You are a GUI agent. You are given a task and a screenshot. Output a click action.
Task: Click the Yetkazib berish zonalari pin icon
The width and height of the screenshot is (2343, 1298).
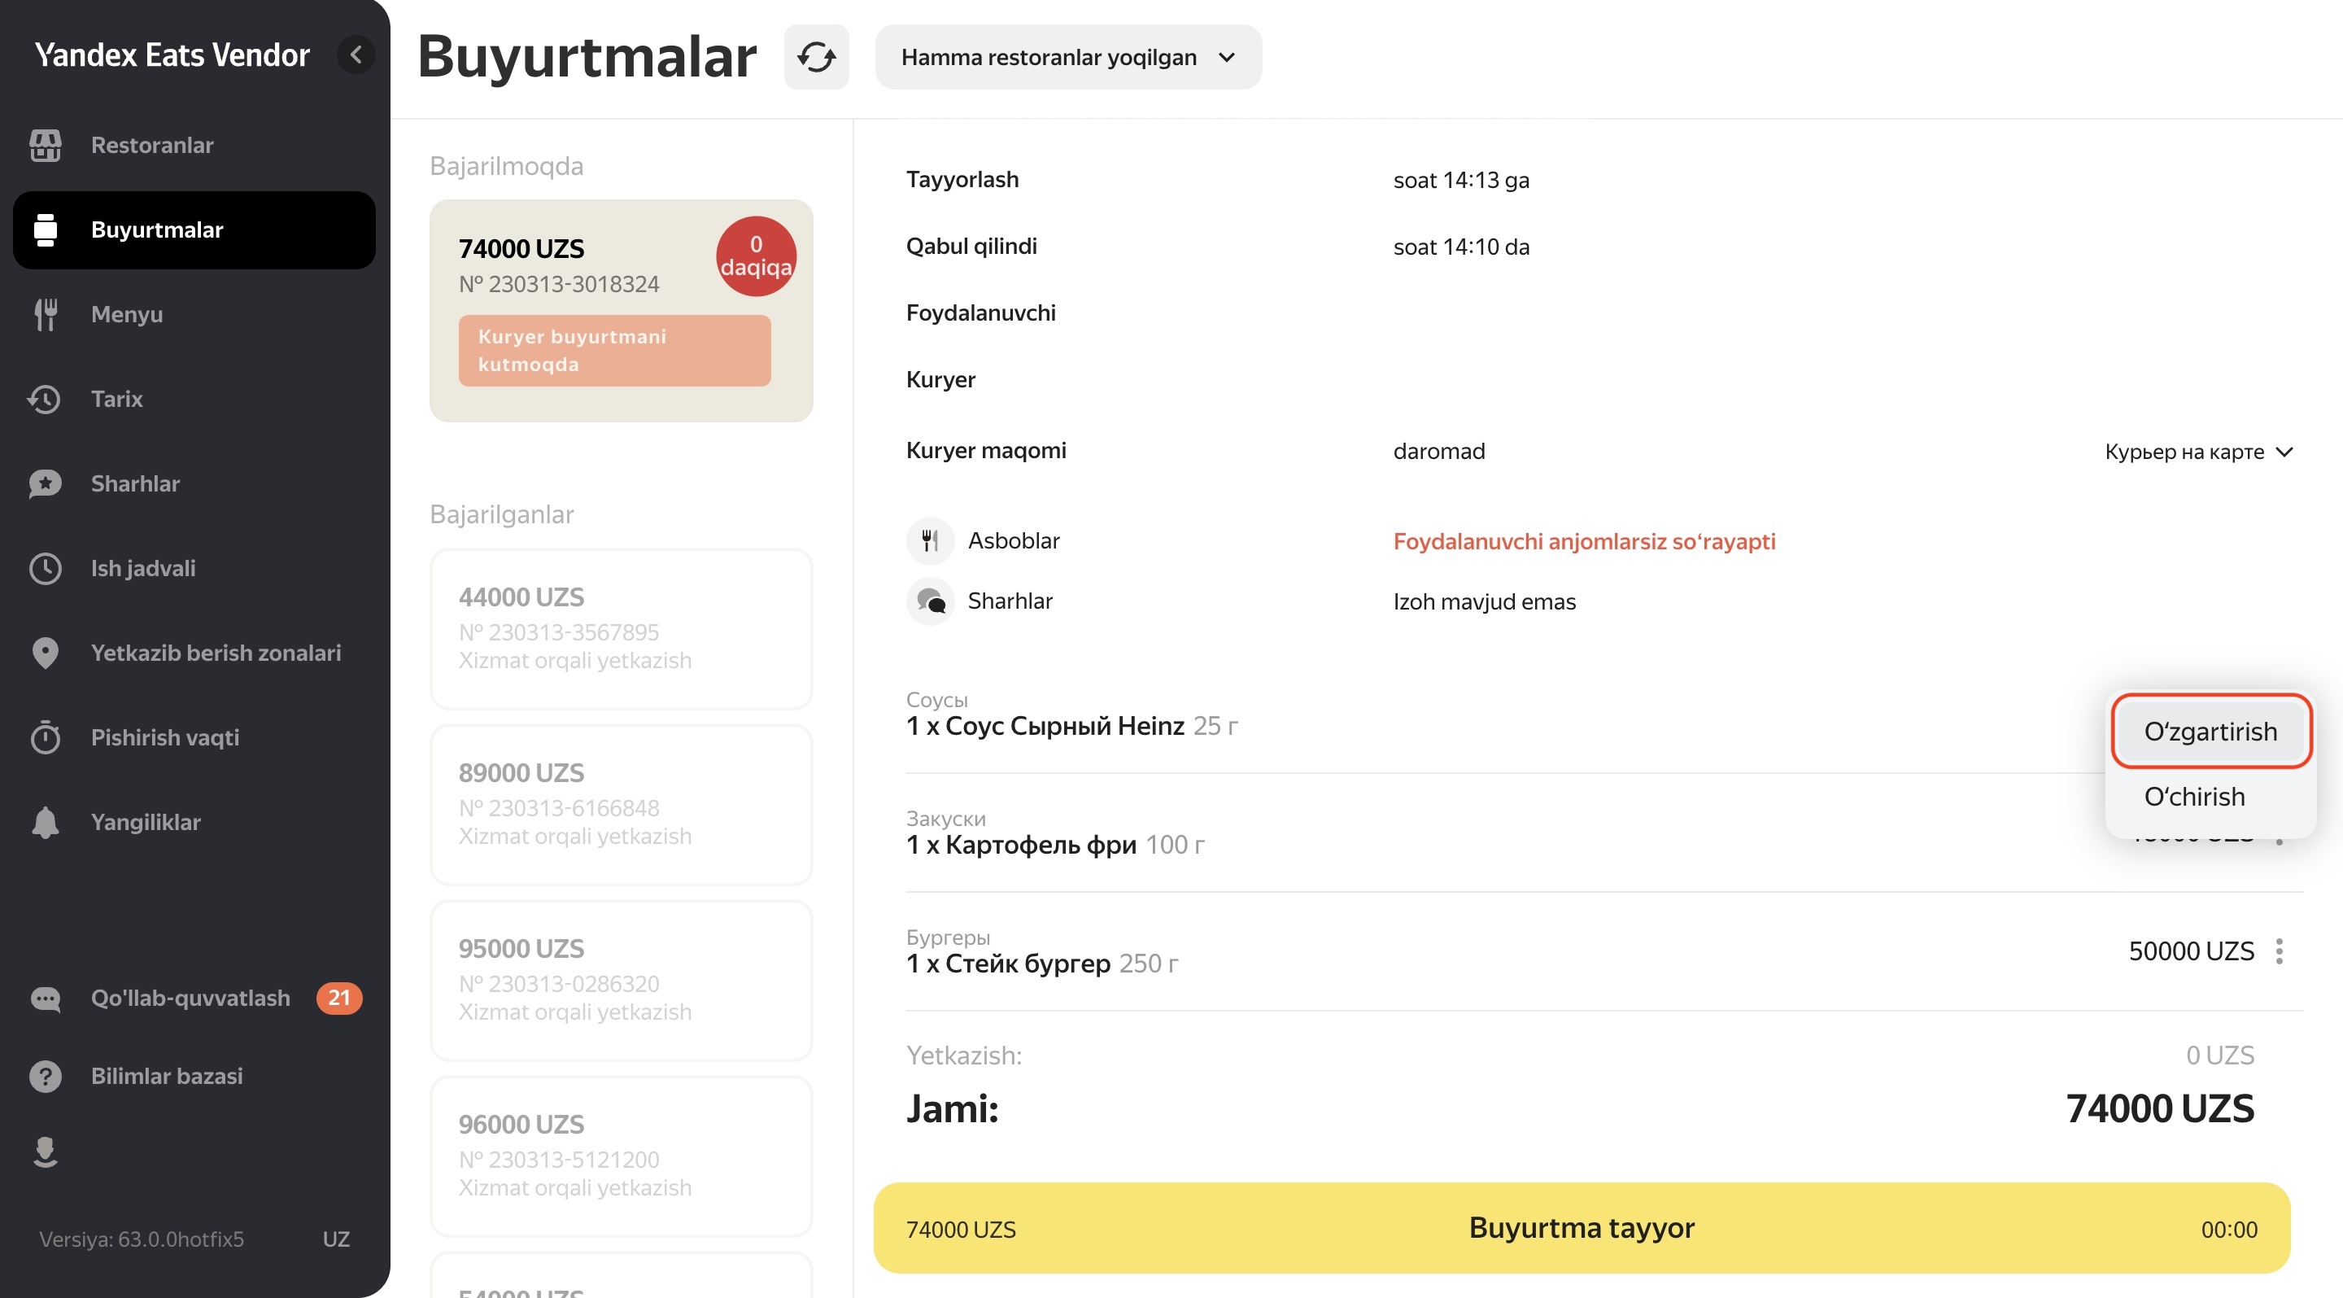45,652
